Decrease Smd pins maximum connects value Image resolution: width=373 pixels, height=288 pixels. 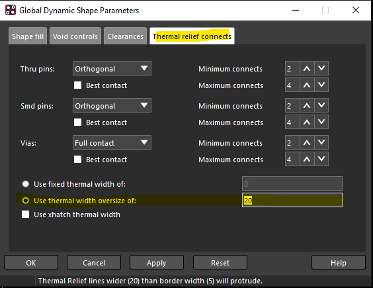[321, 122]
